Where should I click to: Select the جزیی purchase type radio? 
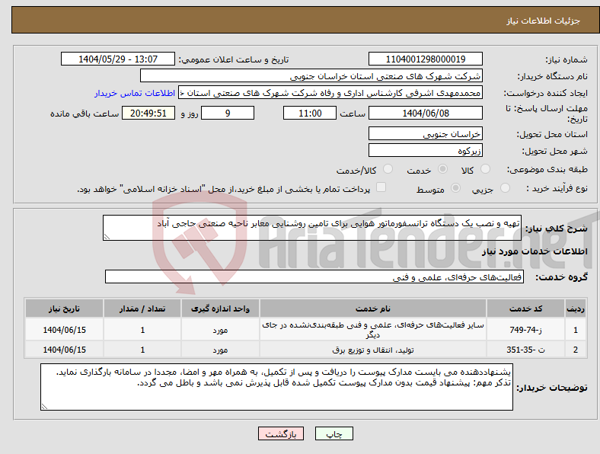point(505,188)
